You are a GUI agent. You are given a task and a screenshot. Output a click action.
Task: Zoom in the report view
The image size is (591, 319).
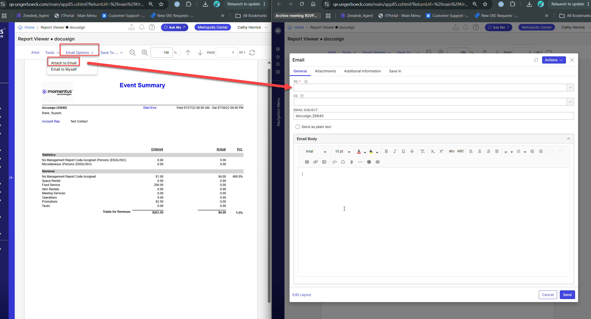click(145, 53)
